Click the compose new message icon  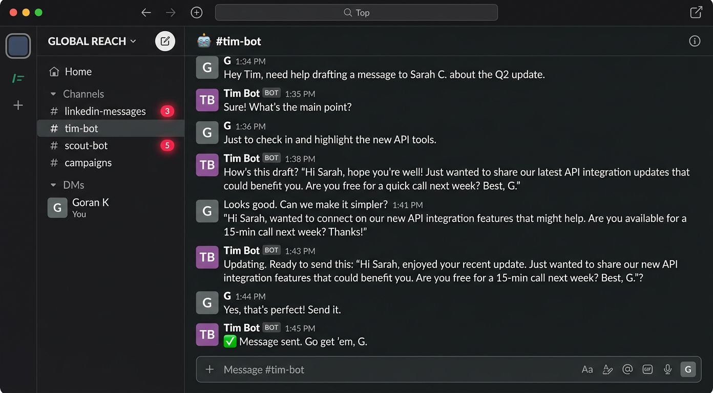(165, 41)
